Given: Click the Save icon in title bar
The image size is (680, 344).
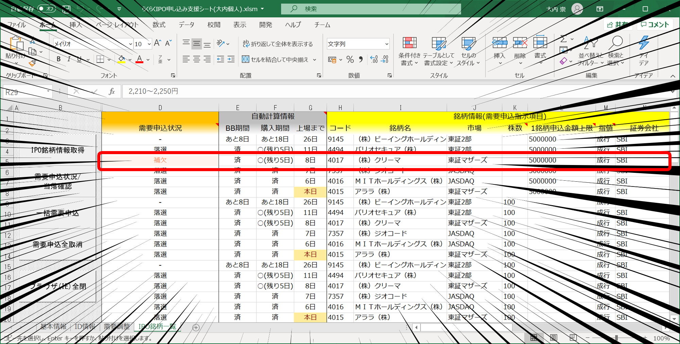Looking at the screenshot, I should click(x=66, y=9).
